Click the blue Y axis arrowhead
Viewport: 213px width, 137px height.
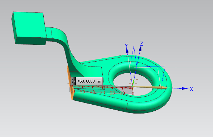coord(127,51)
